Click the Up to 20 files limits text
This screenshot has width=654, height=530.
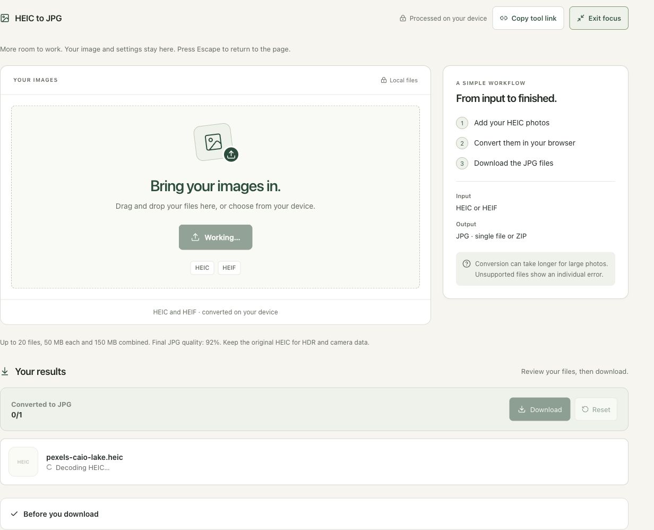[x=185, y=343]
